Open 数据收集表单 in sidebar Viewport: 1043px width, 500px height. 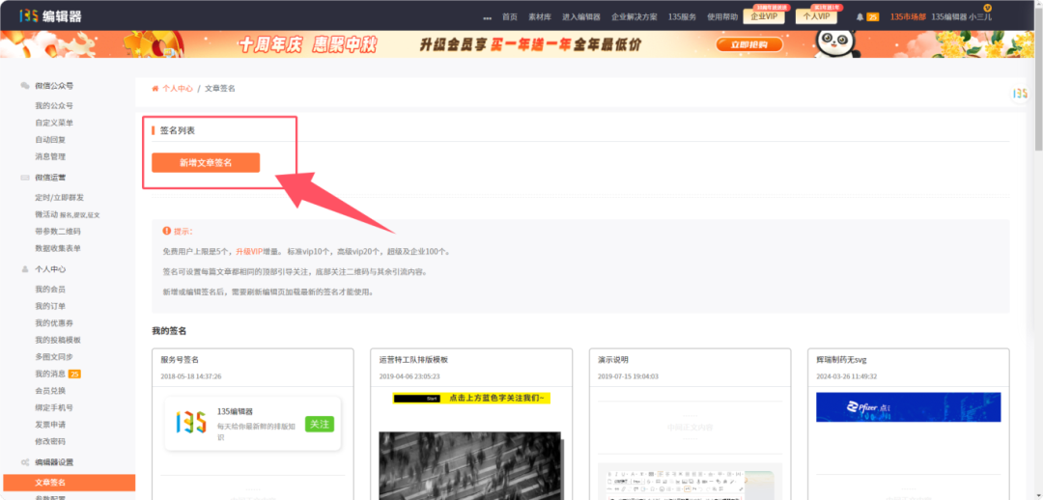pos(58,249)
